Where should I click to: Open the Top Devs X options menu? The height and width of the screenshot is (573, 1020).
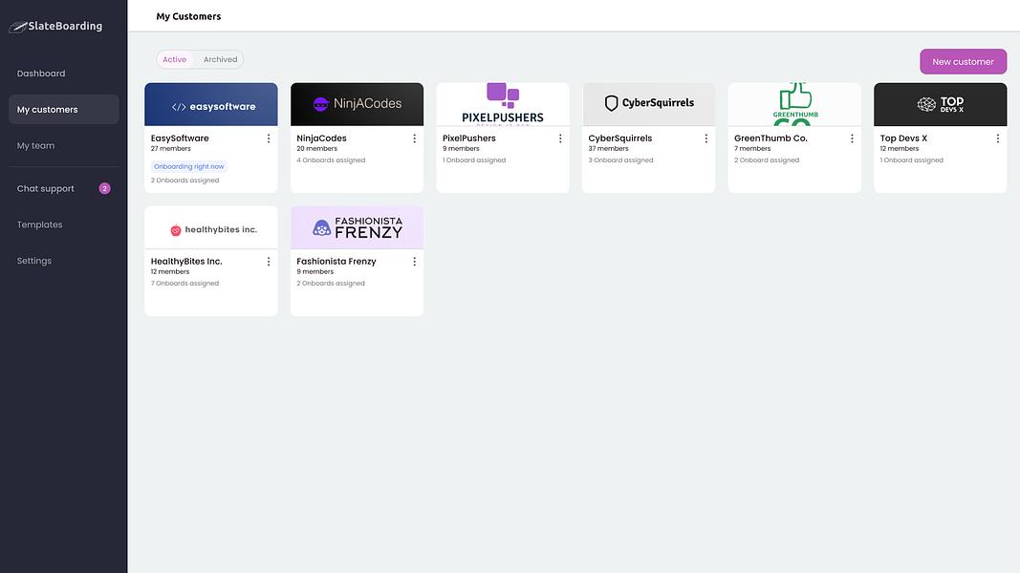pyautogui.click(x=998, y=138)
